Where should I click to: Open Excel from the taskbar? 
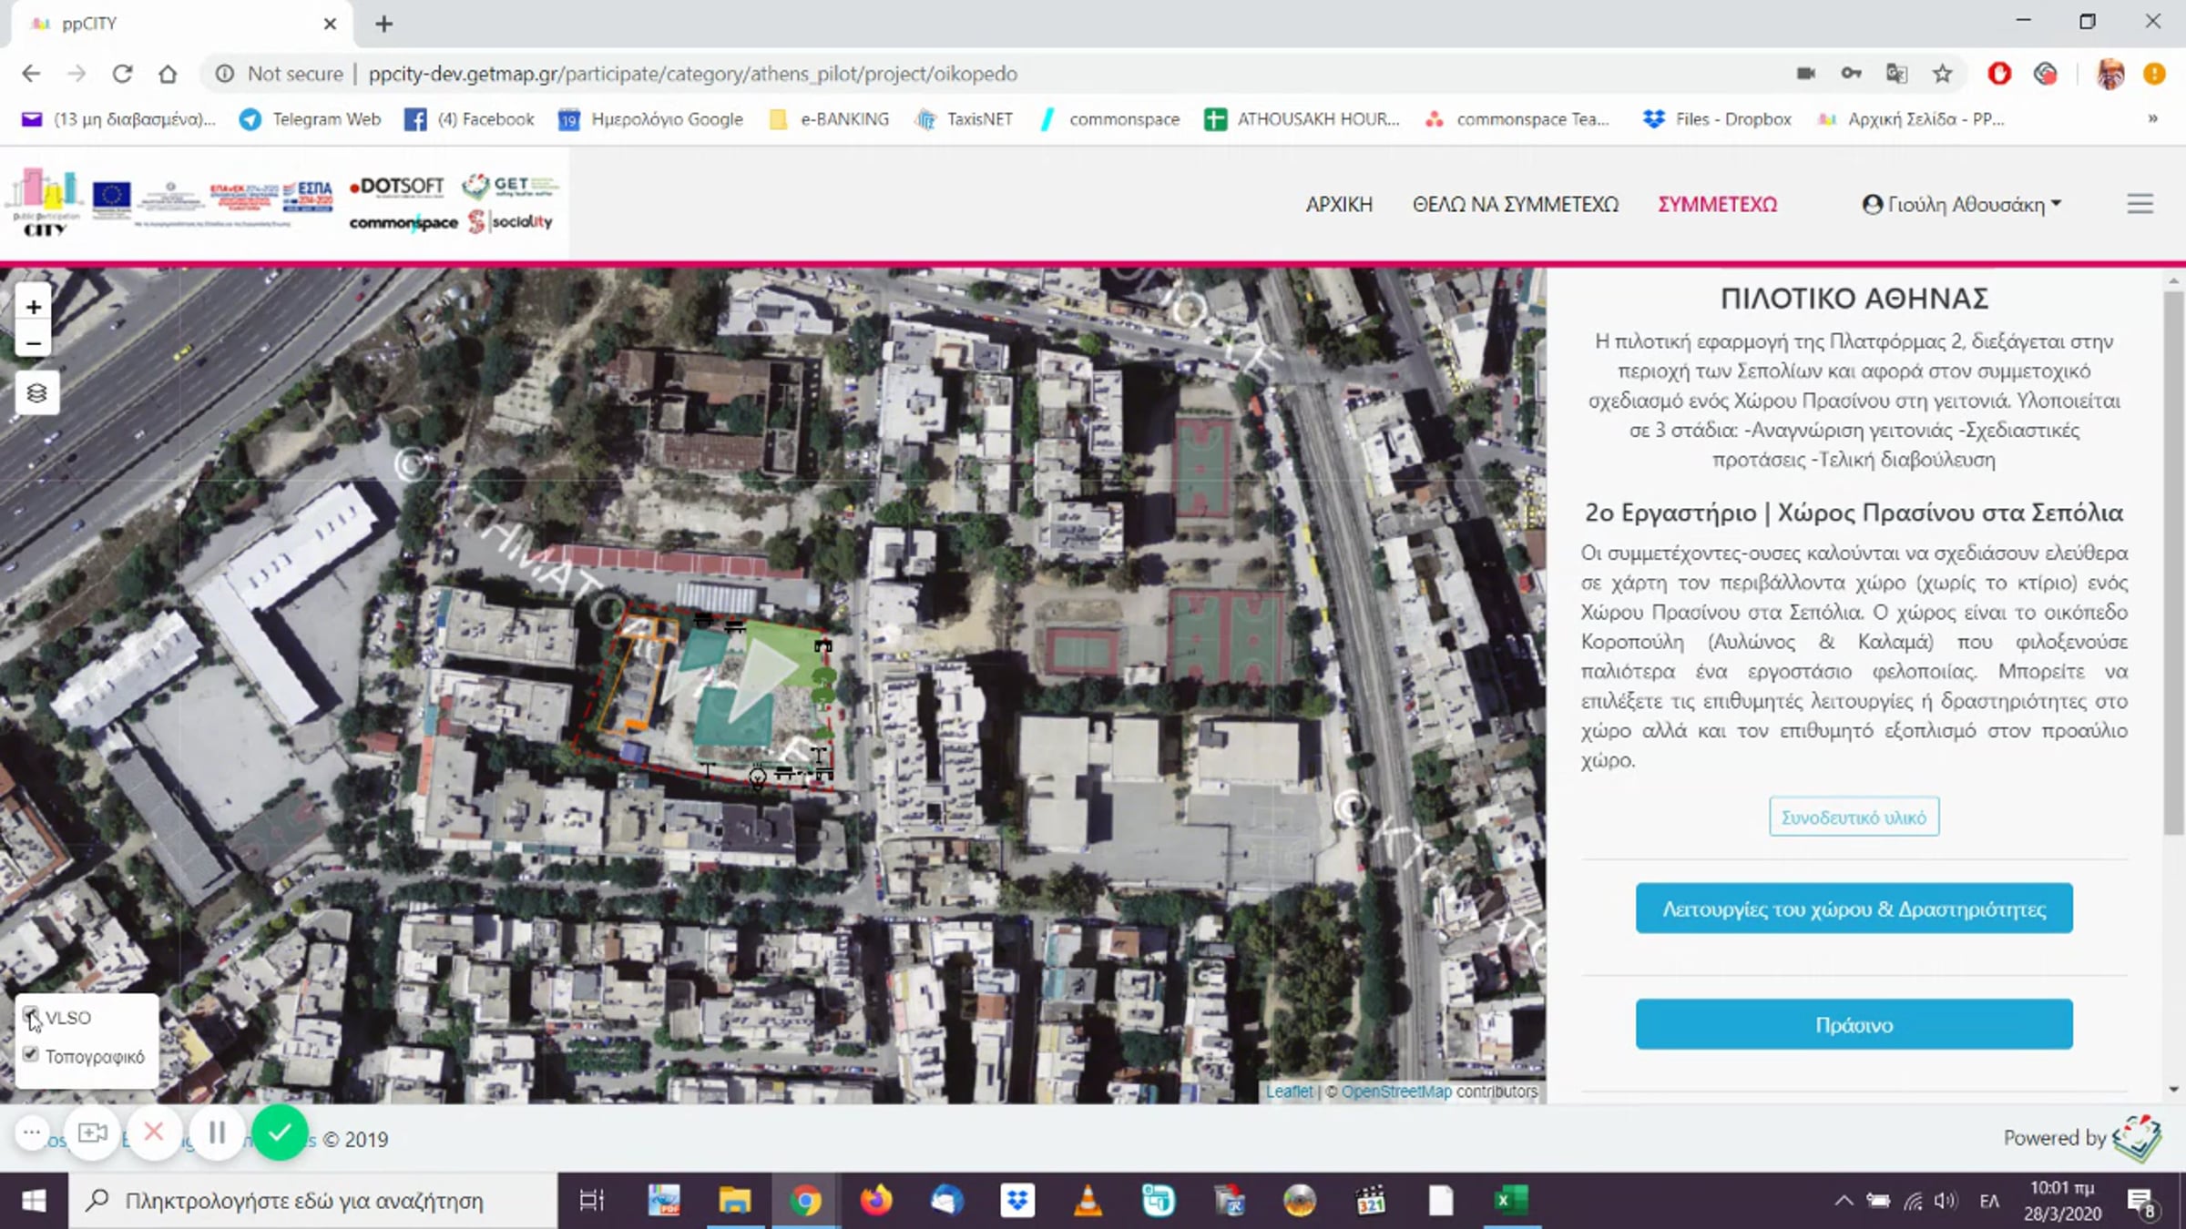pos(1511,1201)
